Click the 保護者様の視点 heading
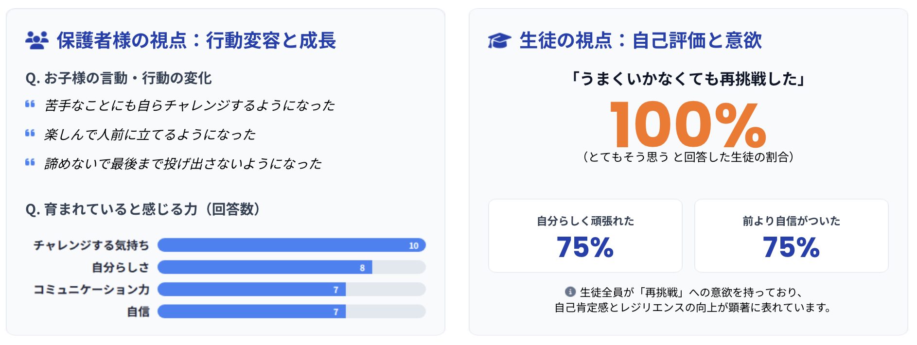Viewport: 917px width, 345px height. pos(196,40)
